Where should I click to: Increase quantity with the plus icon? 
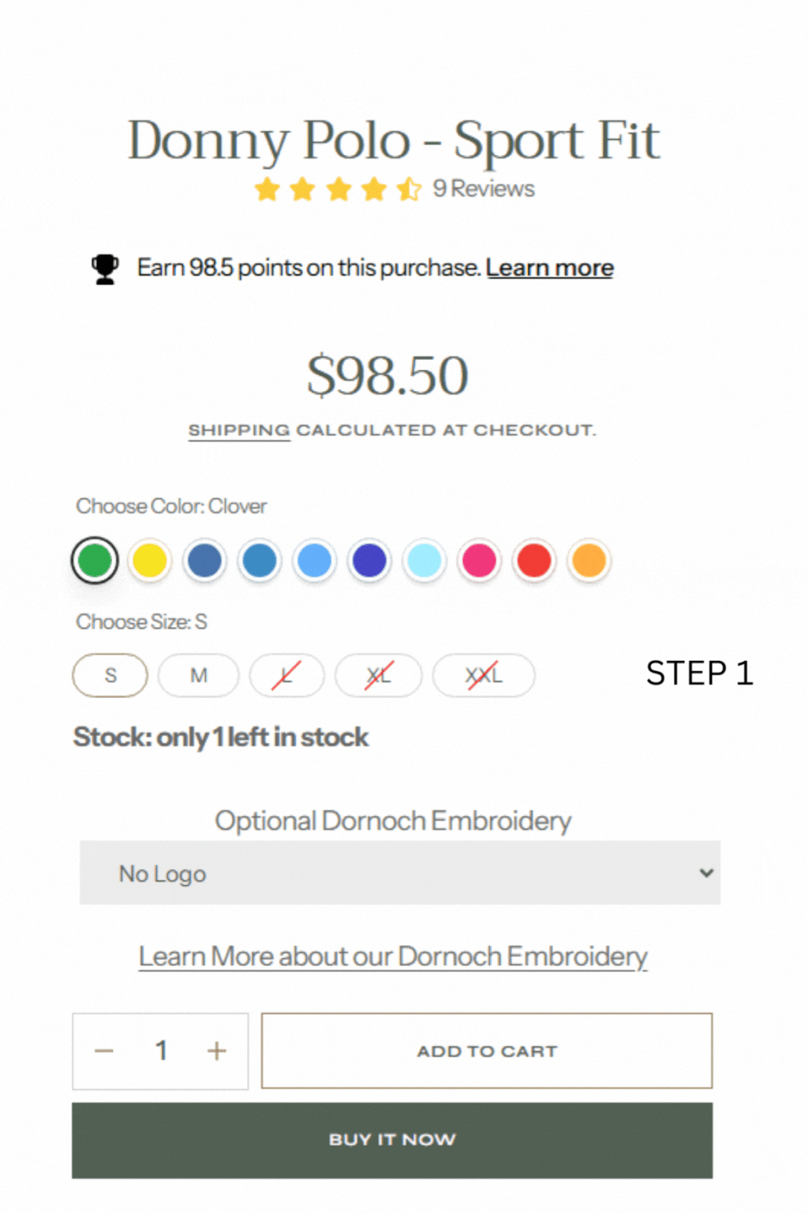(x=217, y=1051)
